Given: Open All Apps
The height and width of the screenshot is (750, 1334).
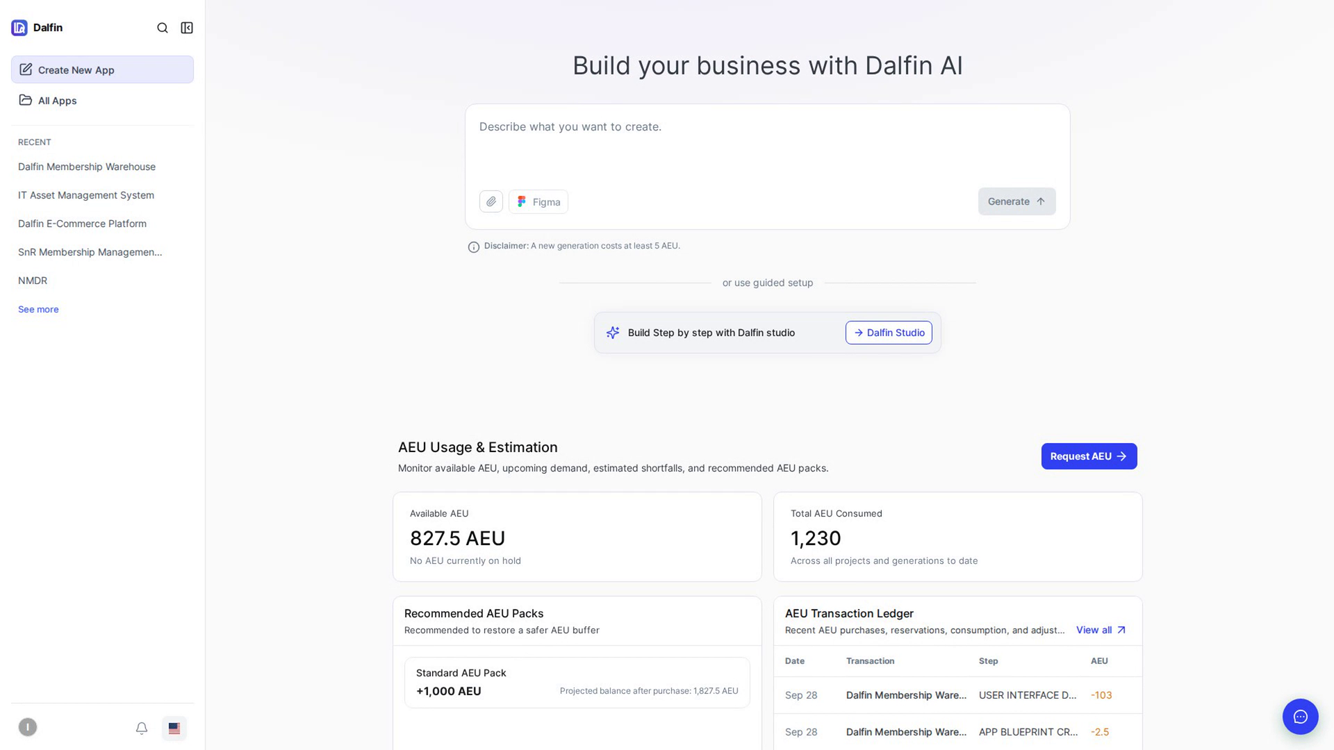Looking at the screenshot, I should coord(102,100).
